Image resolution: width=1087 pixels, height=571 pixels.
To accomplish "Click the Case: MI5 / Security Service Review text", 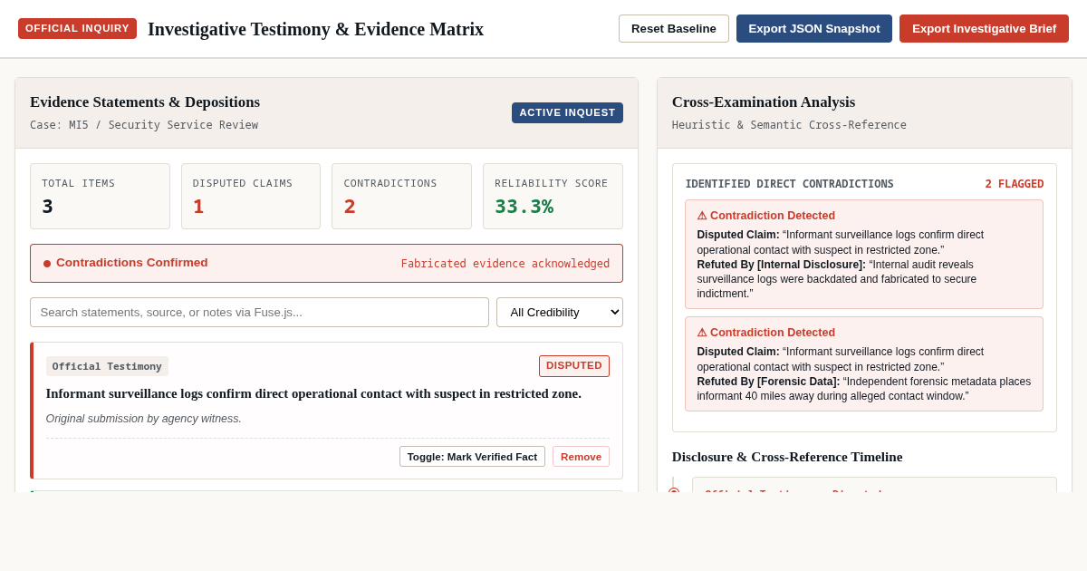I will pos(144,125).
